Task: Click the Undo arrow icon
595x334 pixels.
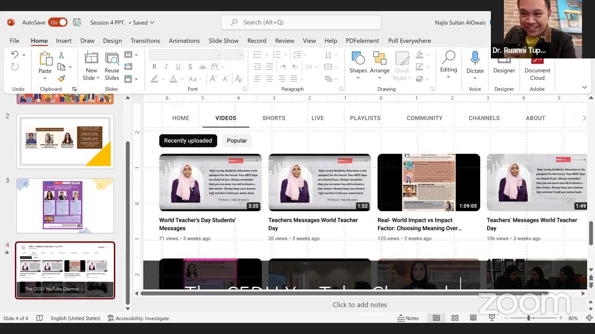Action: pyautogui.click(x=15, y=55)
